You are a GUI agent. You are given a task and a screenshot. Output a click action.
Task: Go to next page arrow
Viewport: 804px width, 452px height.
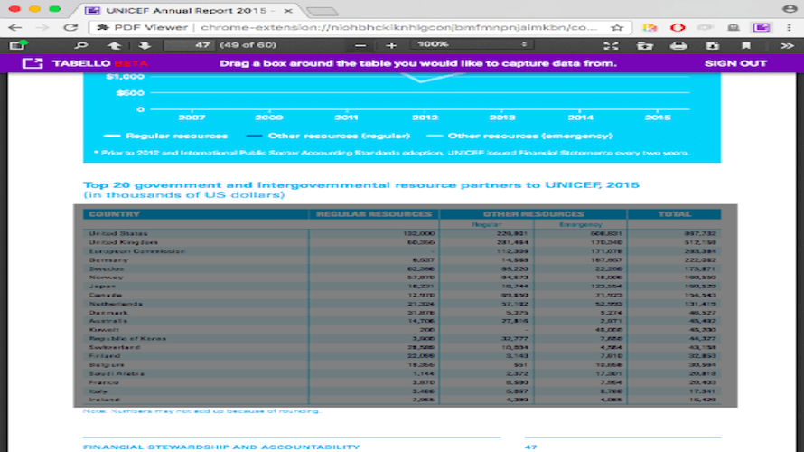[x=145, y=46]
